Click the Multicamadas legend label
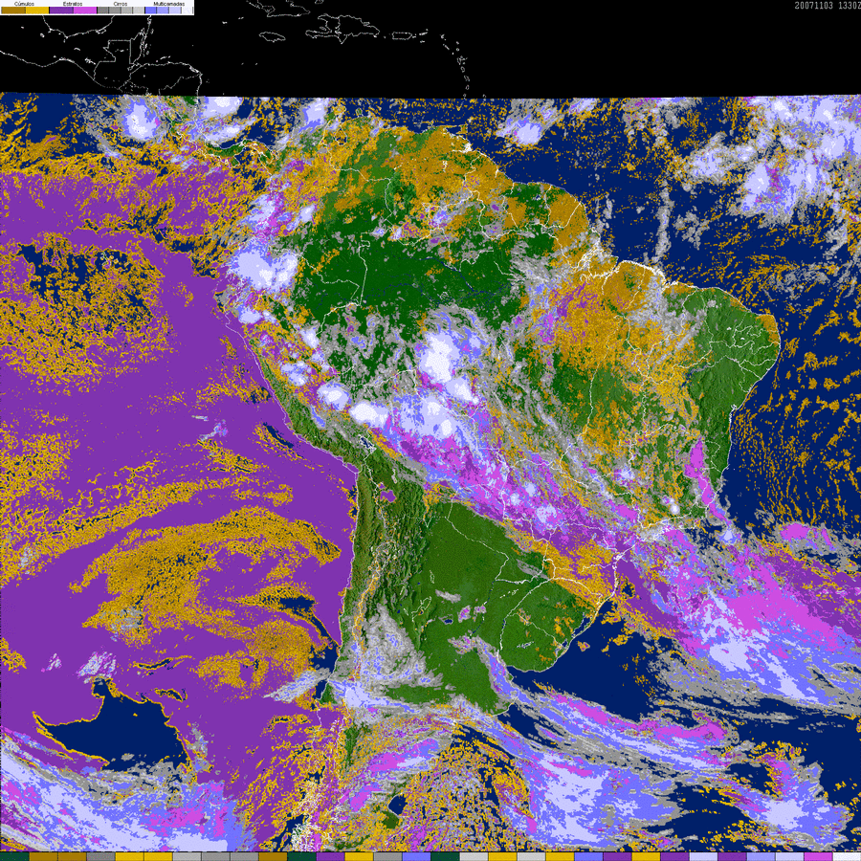This screenshot has width=861, height=861. pyautogui.click(x=168, y=4)
